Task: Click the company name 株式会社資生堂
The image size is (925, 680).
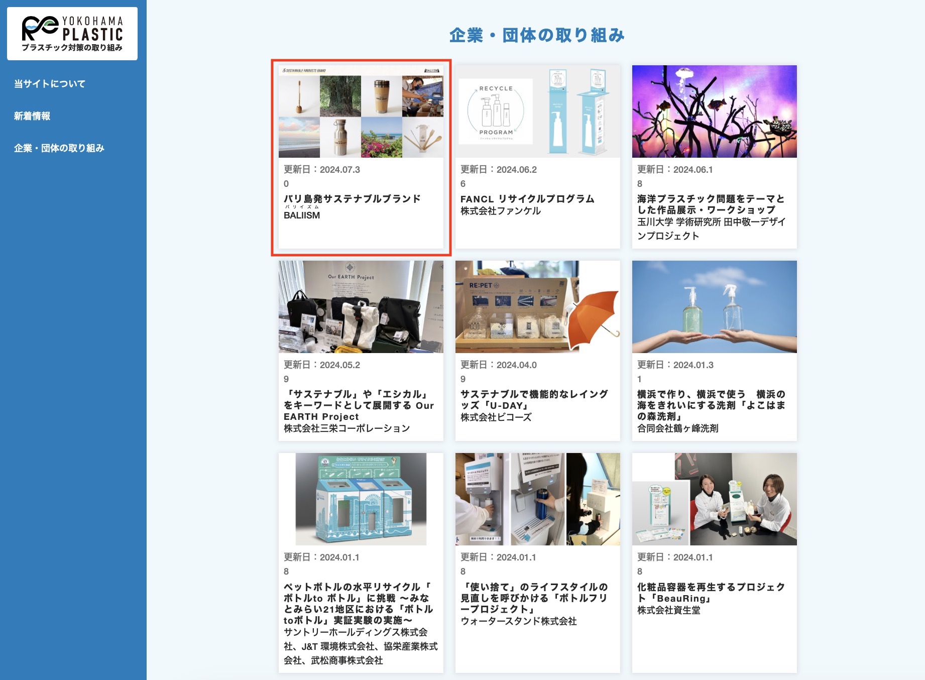Action: 669,610
